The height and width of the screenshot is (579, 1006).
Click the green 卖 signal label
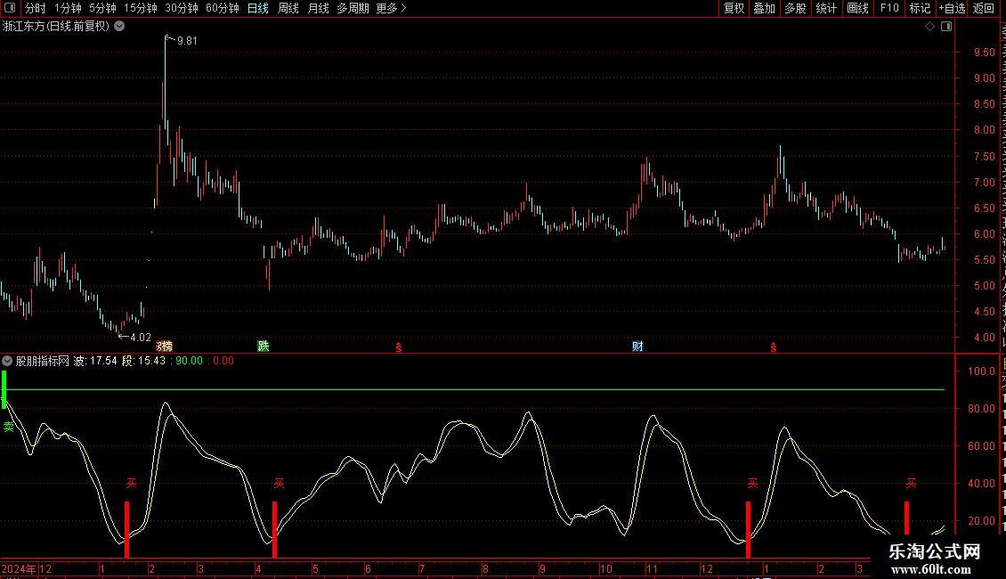click(8, 427)
